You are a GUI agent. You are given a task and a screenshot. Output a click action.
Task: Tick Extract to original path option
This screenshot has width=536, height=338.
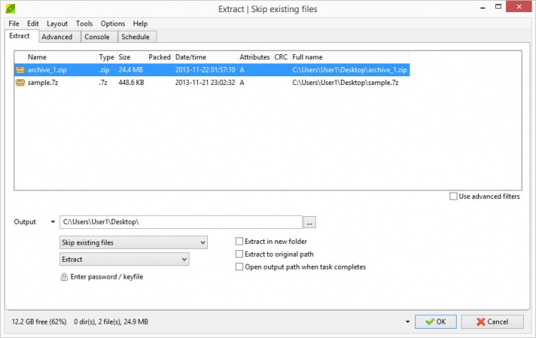[x=239, y=254]
